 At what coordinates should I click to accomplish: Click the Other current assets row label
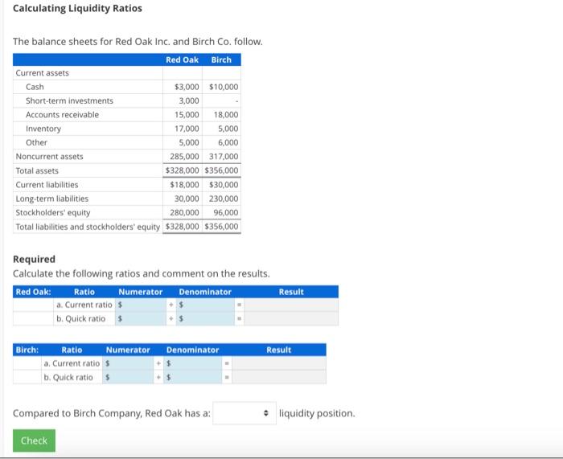pos(36,142)
